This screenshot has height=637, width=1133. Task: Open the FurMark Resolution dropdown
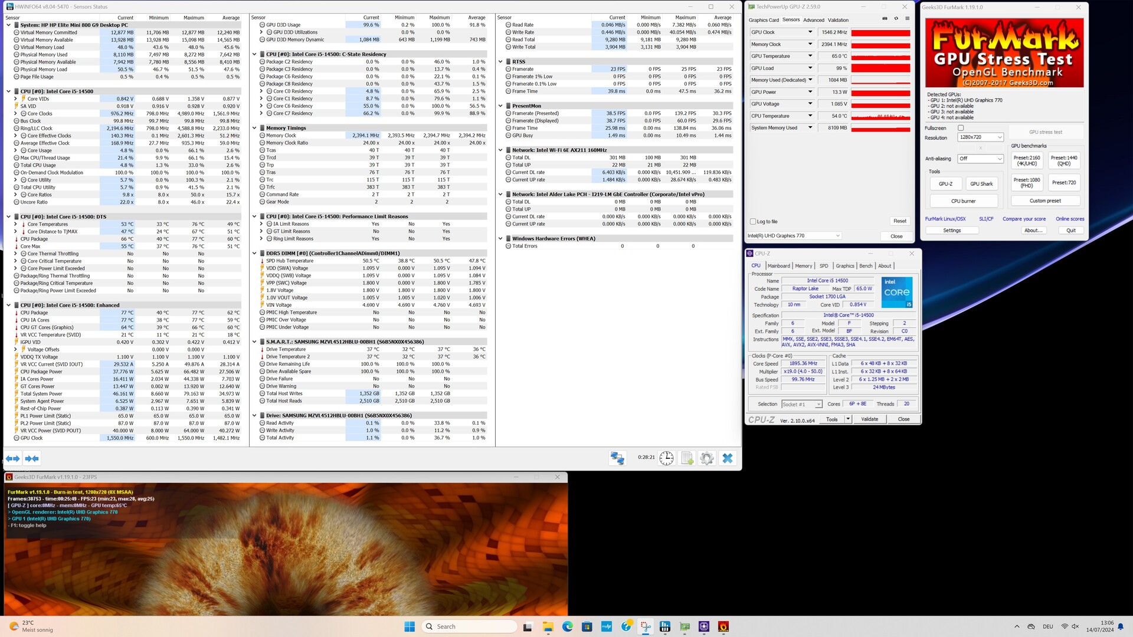pos(980,137)
